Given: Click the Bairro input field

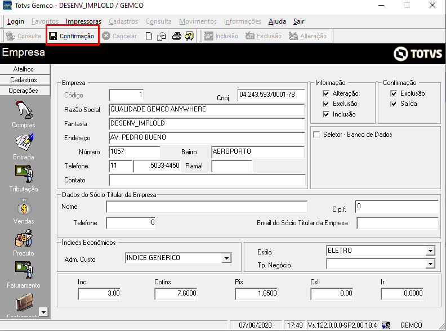Looking at the screenshot, I should 258,152.
